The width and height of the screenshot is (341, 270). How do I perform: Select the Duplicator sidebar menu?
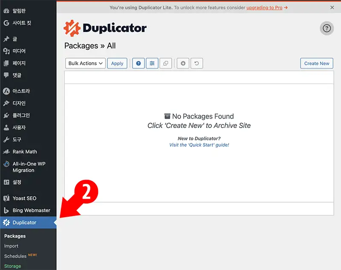coord(28,223)
